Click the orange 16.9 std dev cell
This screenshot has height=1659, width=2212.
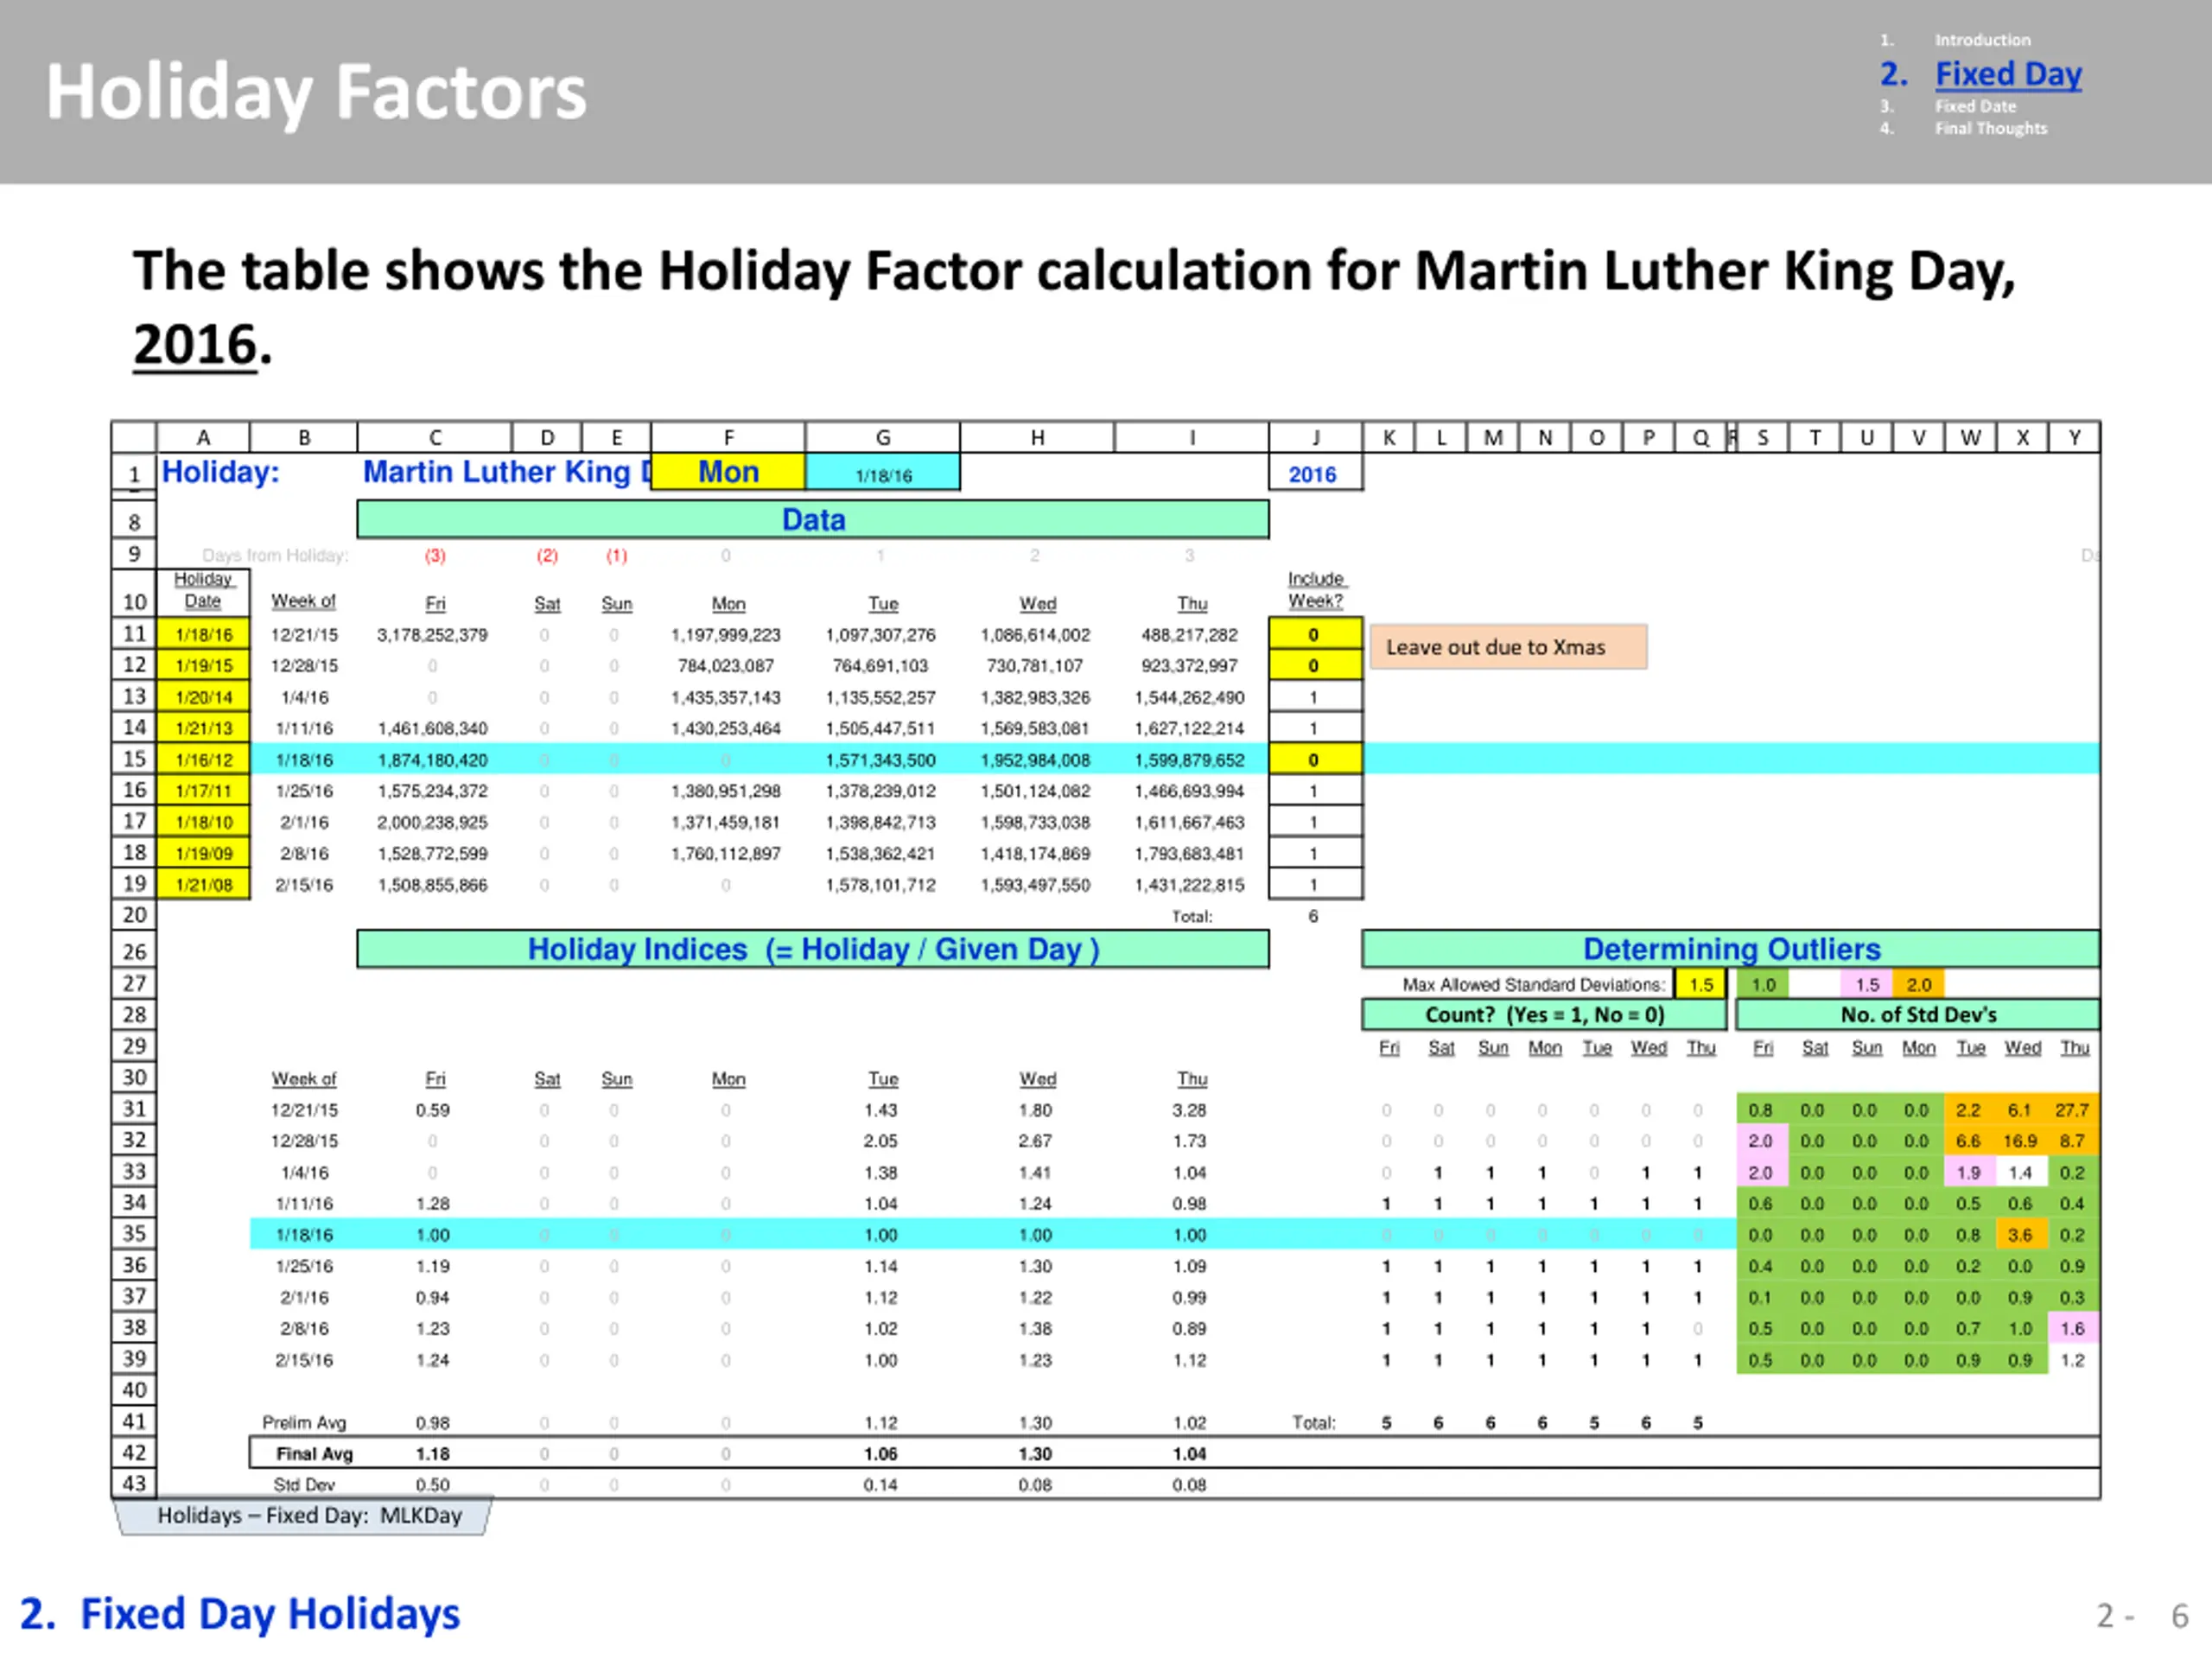click(x=2020, y=1141)
